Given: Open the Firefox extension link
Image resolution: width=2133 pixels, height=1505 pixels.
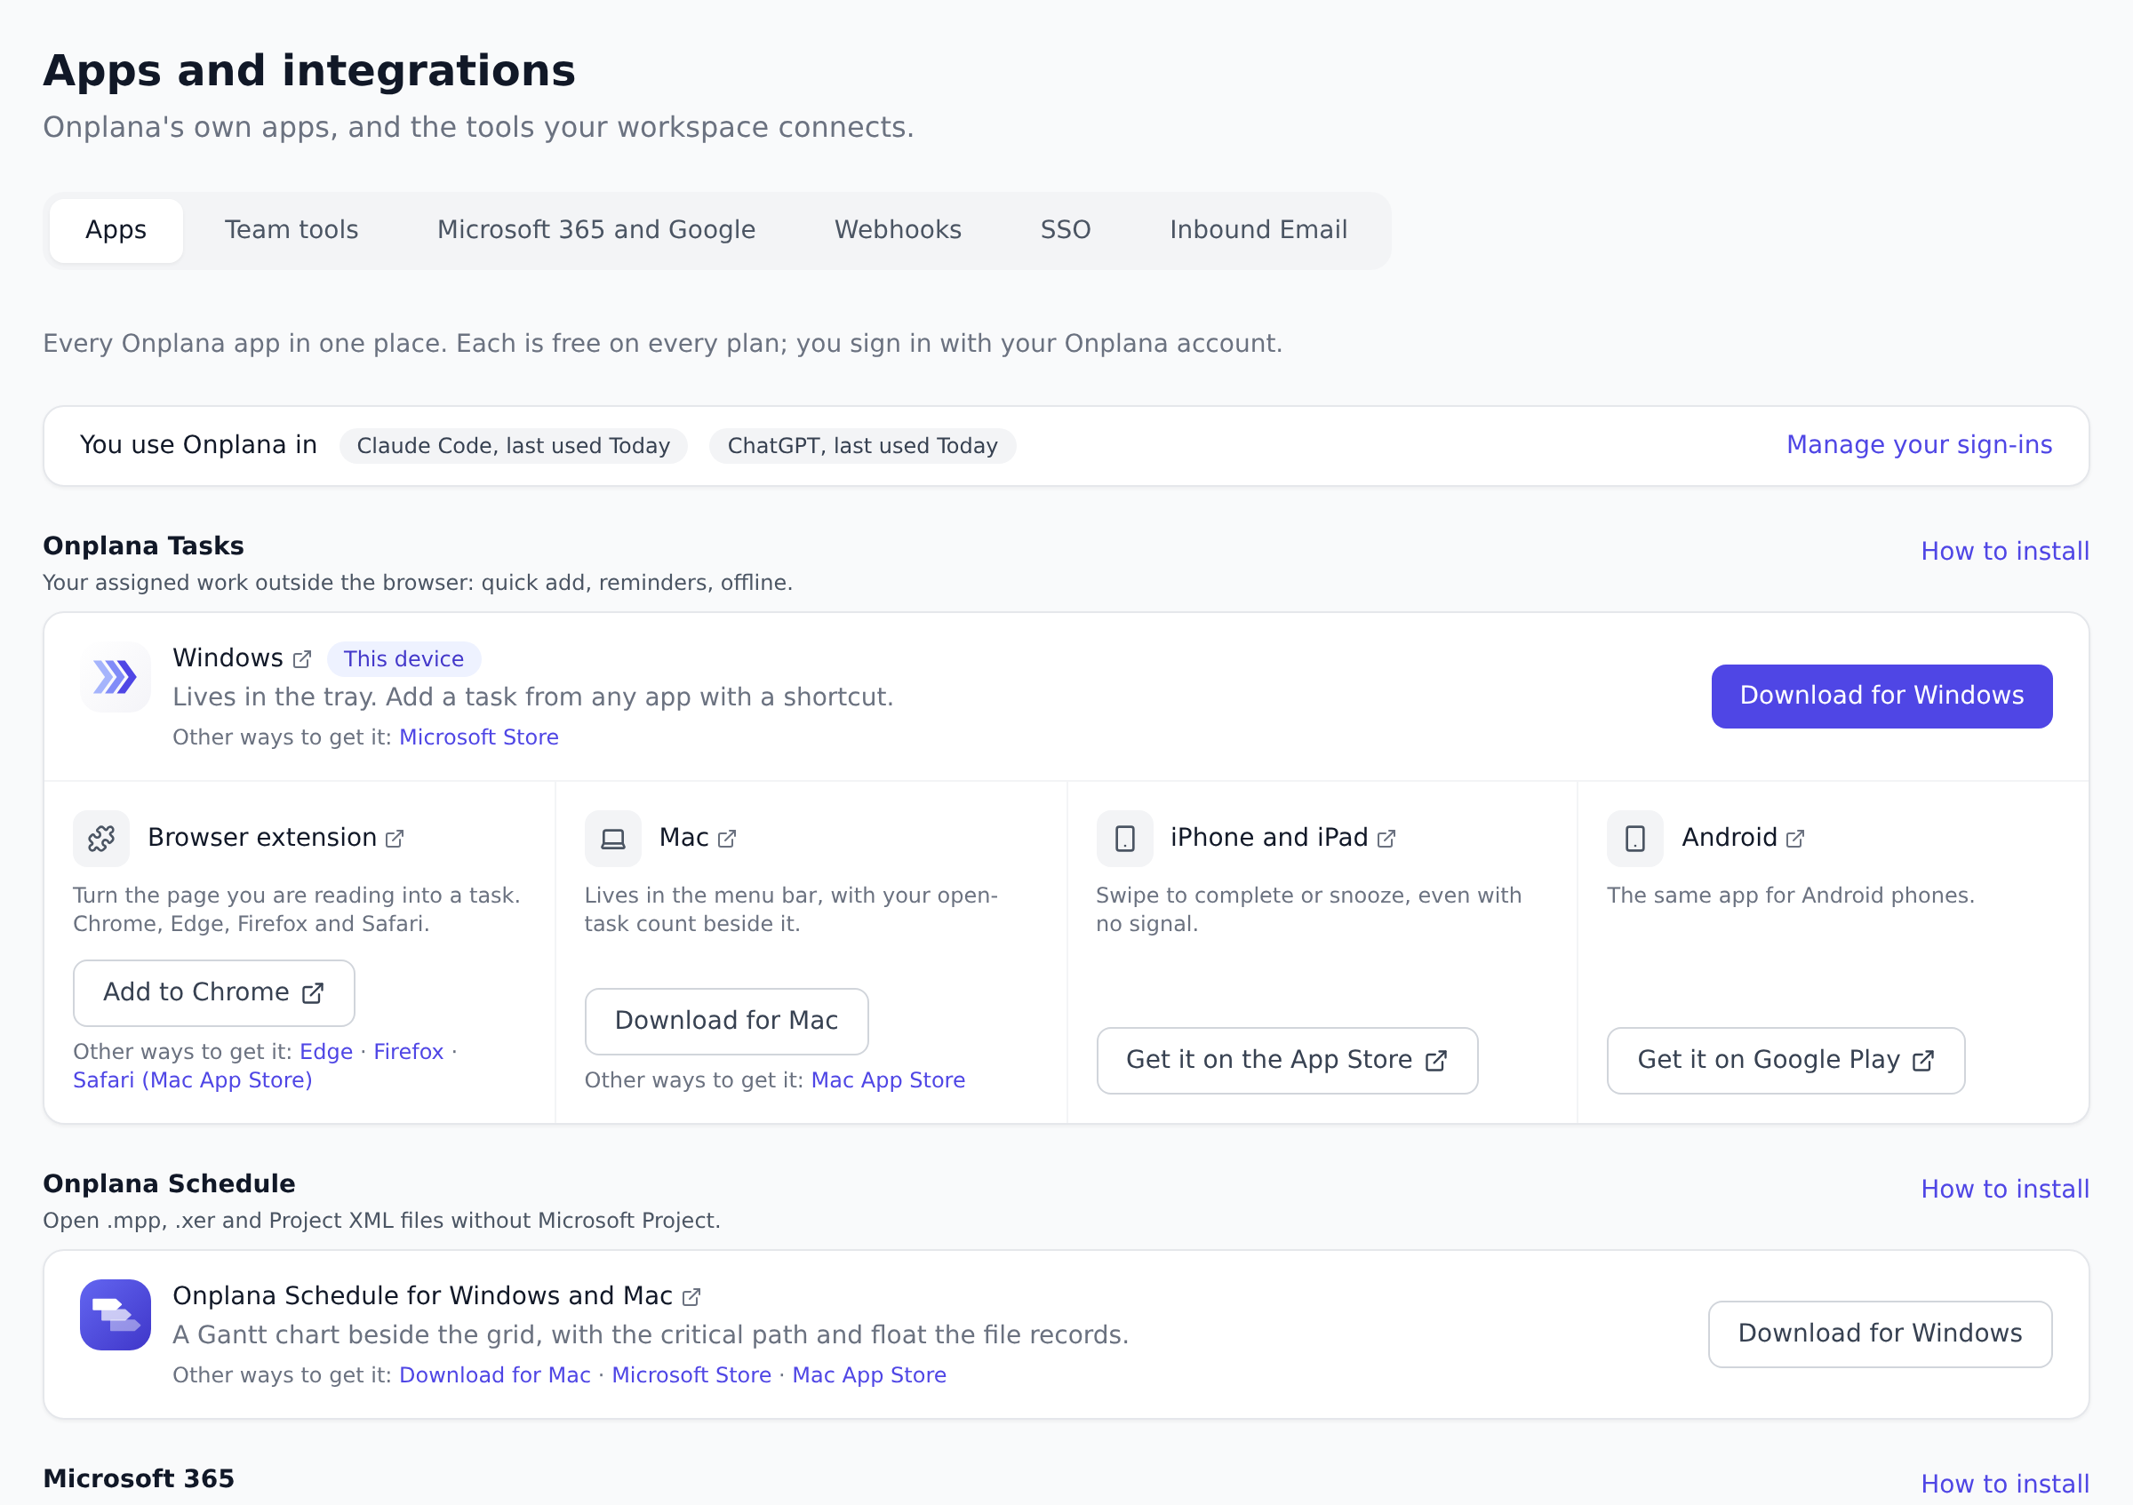Looking at the screenshot, I should click(409, 1052).
